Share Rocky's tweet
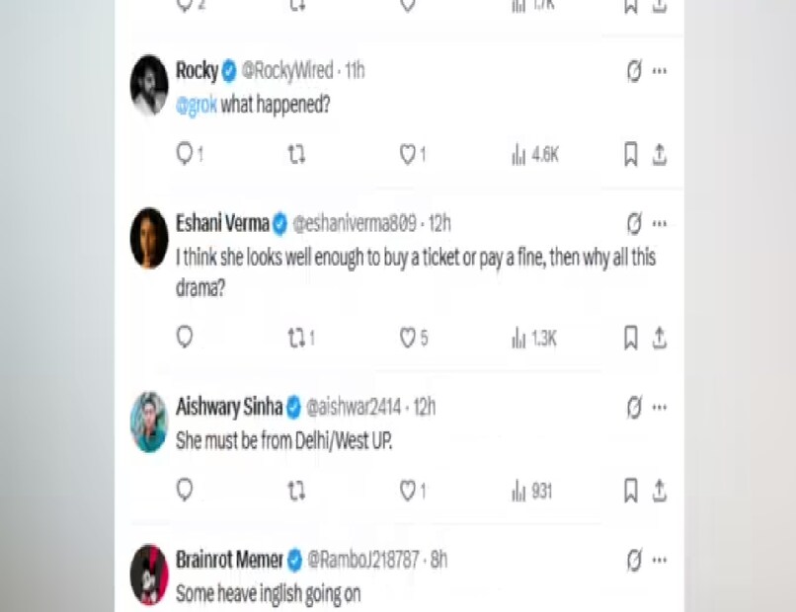The height and width of the screenshot is (612, 796). click(x=659, y=155)
